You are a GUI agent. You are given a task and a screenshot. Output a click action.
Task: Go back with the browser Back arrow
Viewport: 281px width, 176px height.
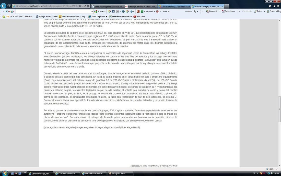point(3,6)
